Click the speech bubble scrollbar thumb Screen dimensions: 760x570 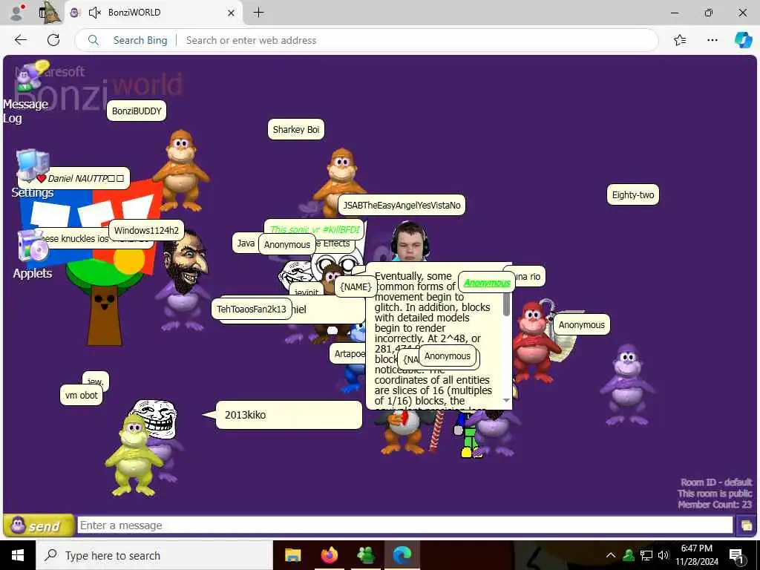tap(506, 304)
